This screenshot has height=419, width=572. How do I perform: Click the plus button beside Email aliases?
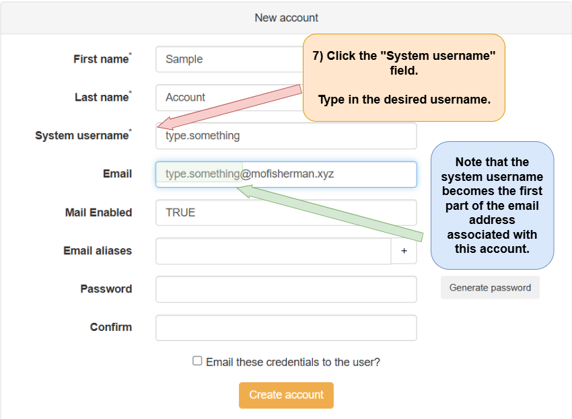tap(404, 251)
